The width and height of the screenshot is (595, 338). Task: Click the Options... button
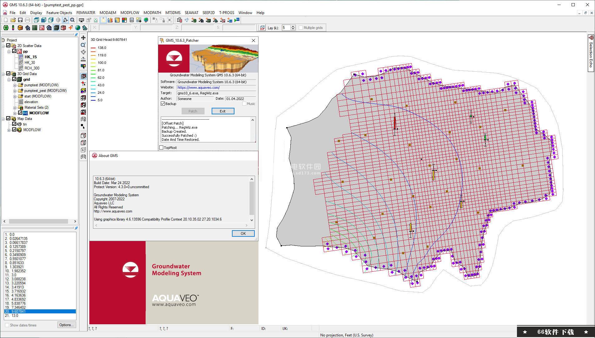[66, 325]
